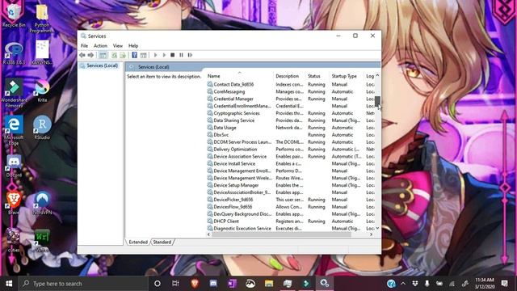
Task: Click the RStudio desktop icon
Action: pos(42,128)
